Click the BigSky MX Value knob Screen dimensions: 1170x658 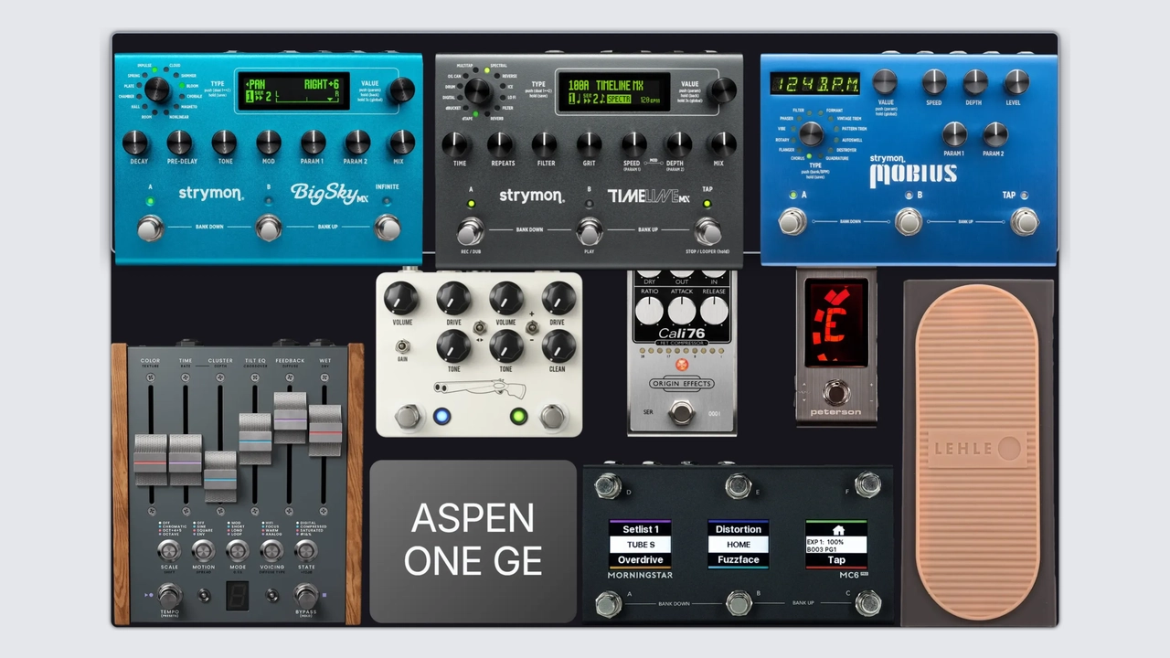click(x=400, y=90)
